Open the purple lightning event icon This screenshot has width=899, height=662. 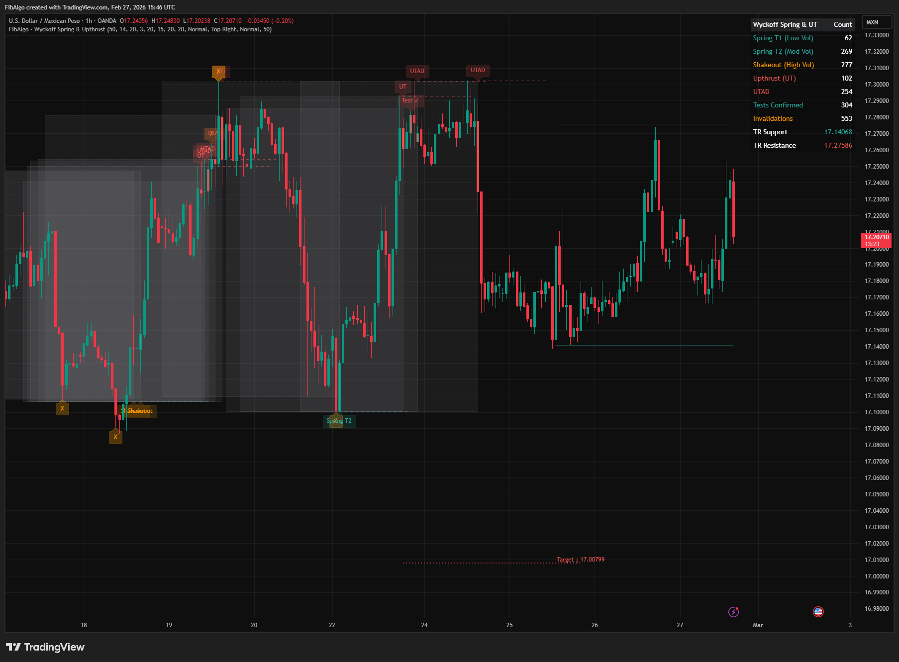(x=733, y=612)
